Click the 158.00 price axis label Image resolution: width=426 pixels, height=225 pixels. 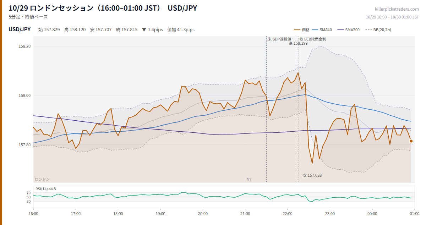25,95
